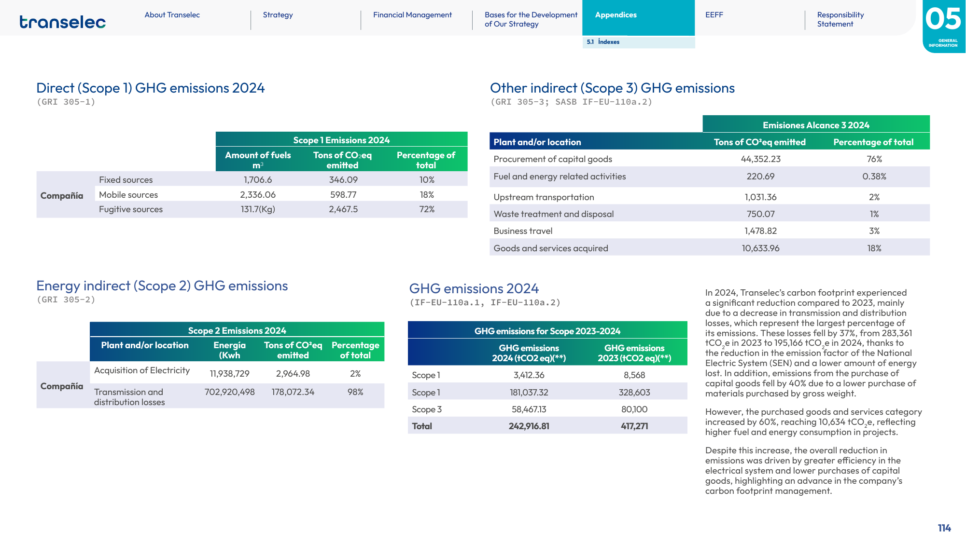The image size is (966, 544).
Task: Click Business travel row label
Action: pyautogui.click(x=523, y=231)
